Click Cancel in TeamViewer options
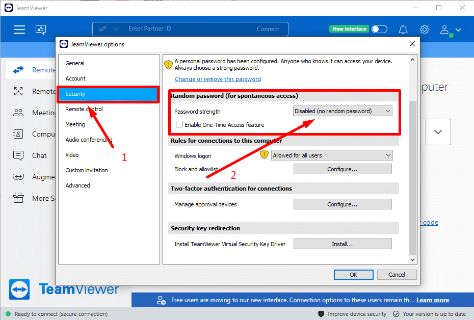This screenshot has width=474, height=320. [397, 275]
